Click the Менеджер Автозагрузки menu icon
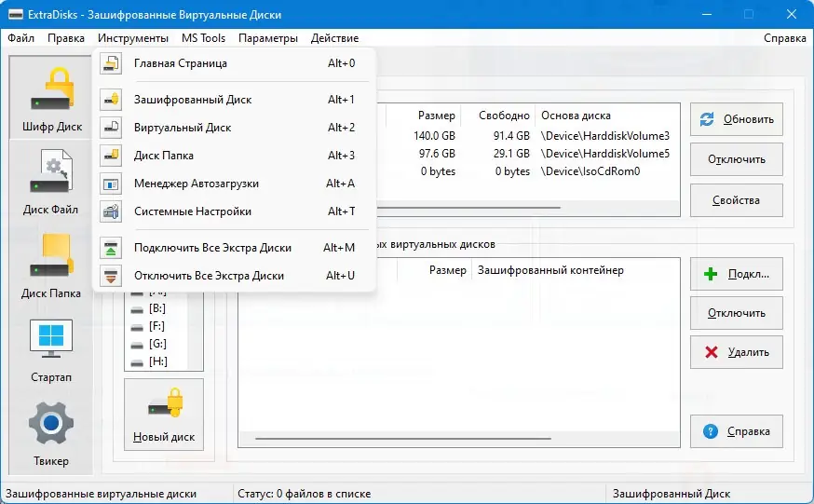This screenshot has width=814, height=504. (111, 184)
